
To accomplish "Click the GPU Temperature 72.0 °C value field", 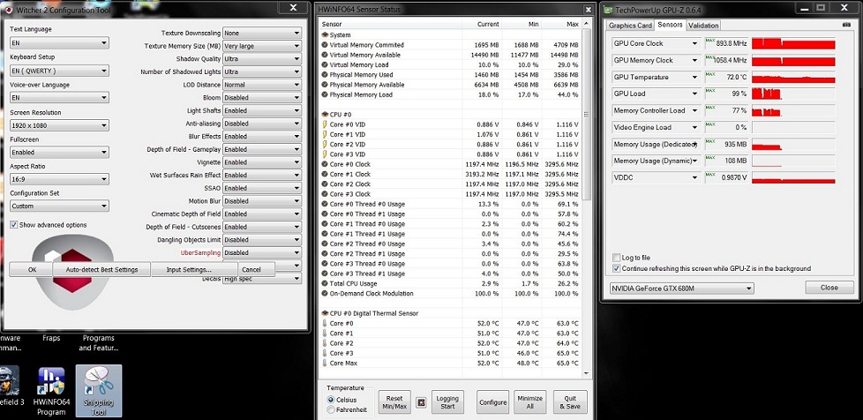I will 726,77.
